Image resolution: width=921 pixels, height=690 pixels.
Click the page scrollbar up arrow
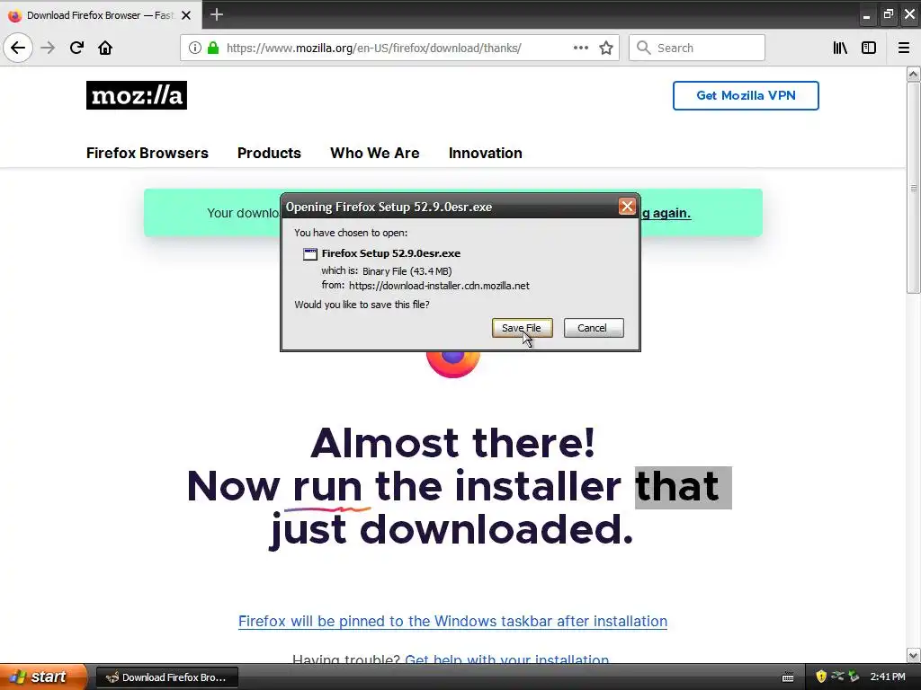point(913,74)
